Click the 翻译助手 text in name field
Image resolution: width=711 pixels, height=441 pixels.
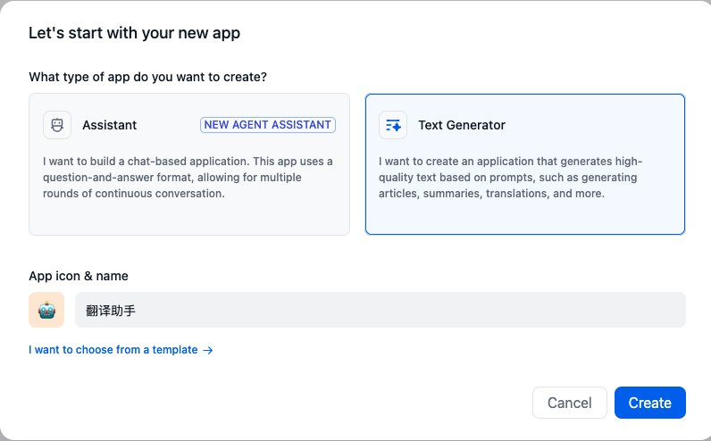pyautogui.click(x=111, y=311)
